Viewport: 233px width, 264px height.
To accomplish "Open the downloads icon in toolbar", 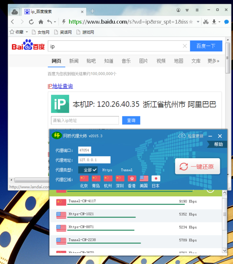I will tap(214, 22).
